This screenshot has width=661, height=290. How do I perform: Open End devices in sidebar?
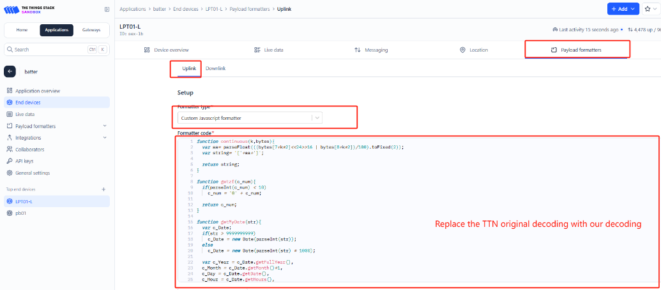[57, 102]
